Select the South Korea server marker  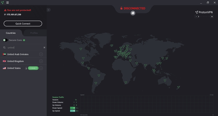(x=163, y=58)
